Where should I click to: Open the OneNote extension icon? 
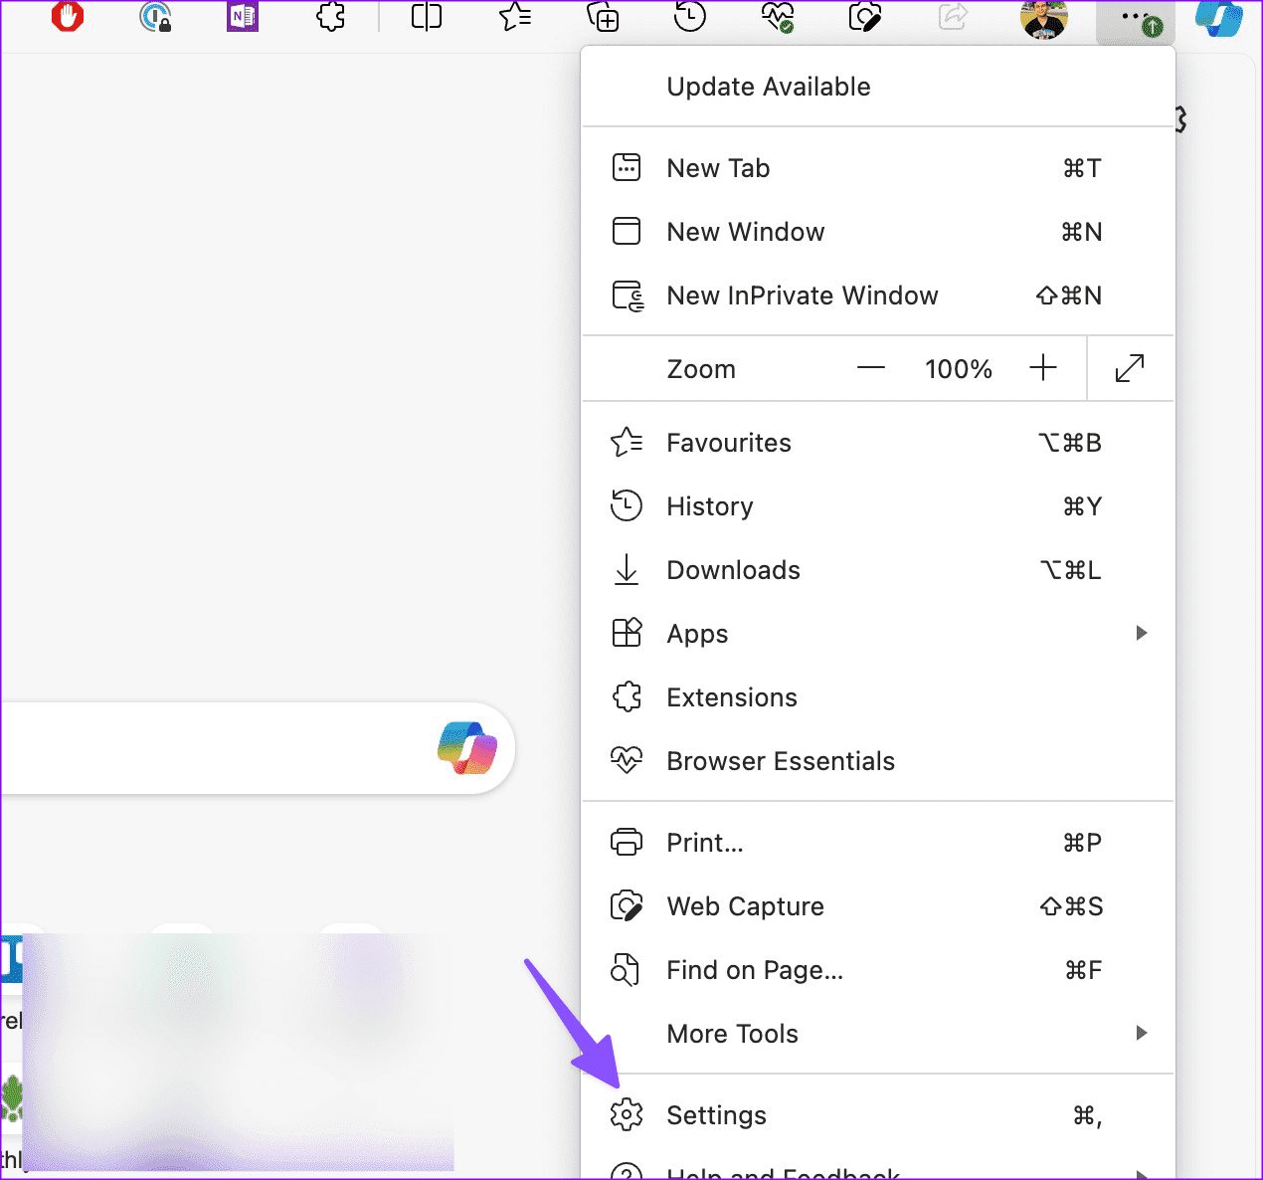coord(243,16)
